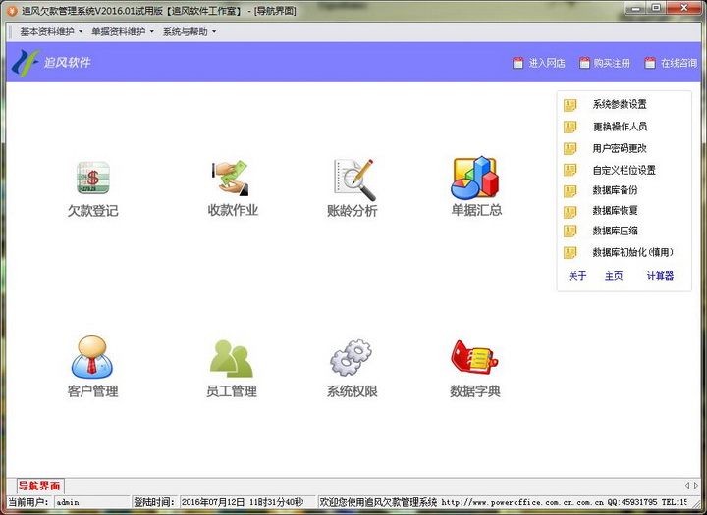Image resolution: width=707 pixels, height=515 pixels.
Task: Click the note icon beside 数据库恢复
Action: pos(570,211)
